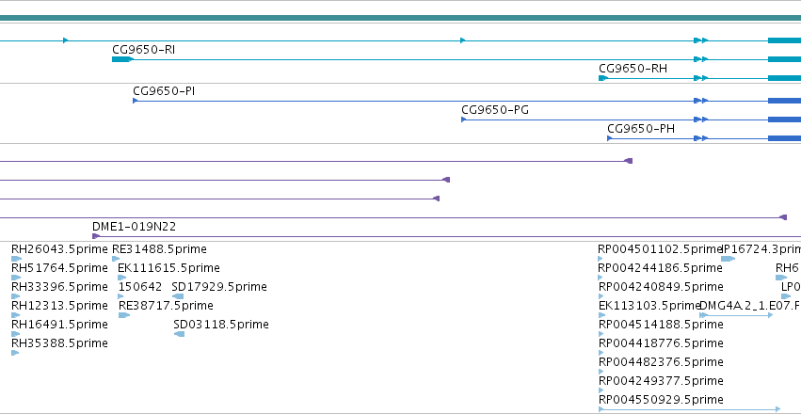Click the RE38717.5prime EST label
801x414 pixels.
point(166,306)
